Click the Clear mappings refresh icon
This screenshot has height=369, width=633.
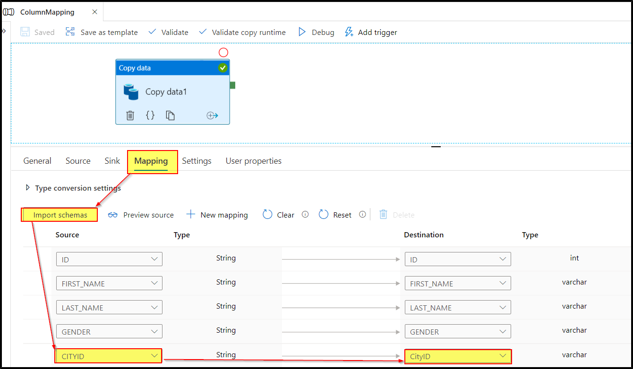267,214
